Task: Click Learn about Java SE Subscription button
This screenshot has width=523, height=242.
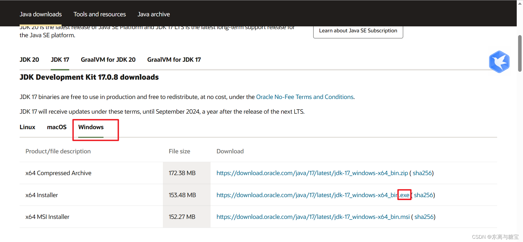Action: [358, 31]
